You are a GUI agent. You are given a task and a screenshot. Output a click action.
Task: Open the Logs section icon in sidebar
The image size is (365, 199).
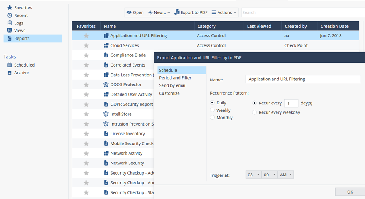coord(10,23)
